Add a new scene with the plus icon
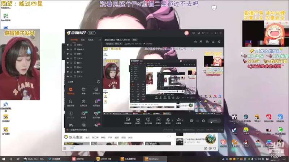 click(x=100, y=40)
